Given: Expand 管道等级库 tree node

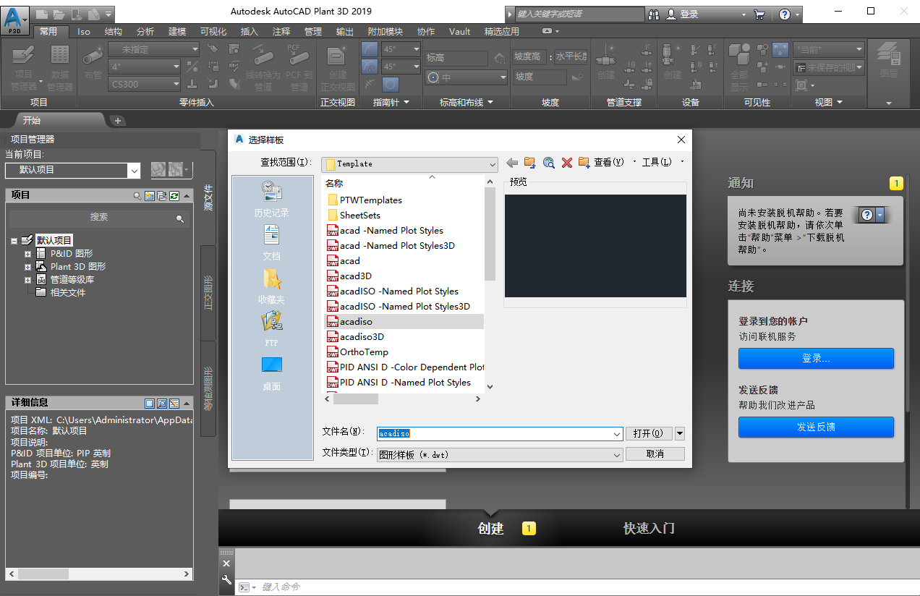Looking at the screenshot, I should pos(28,280).
